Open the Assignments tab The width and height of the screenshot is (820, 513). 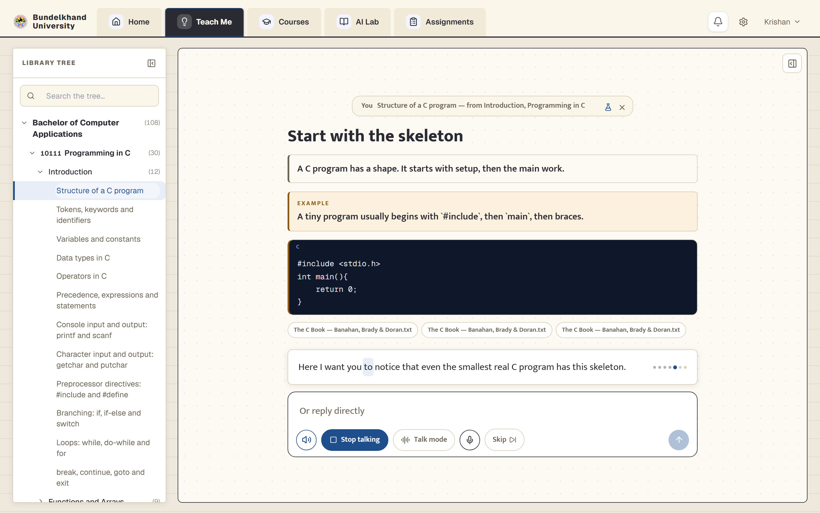point(440,22)
